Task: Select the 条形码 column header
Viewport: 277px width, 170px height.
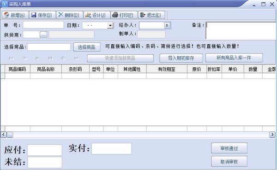Action: point(75,69)
